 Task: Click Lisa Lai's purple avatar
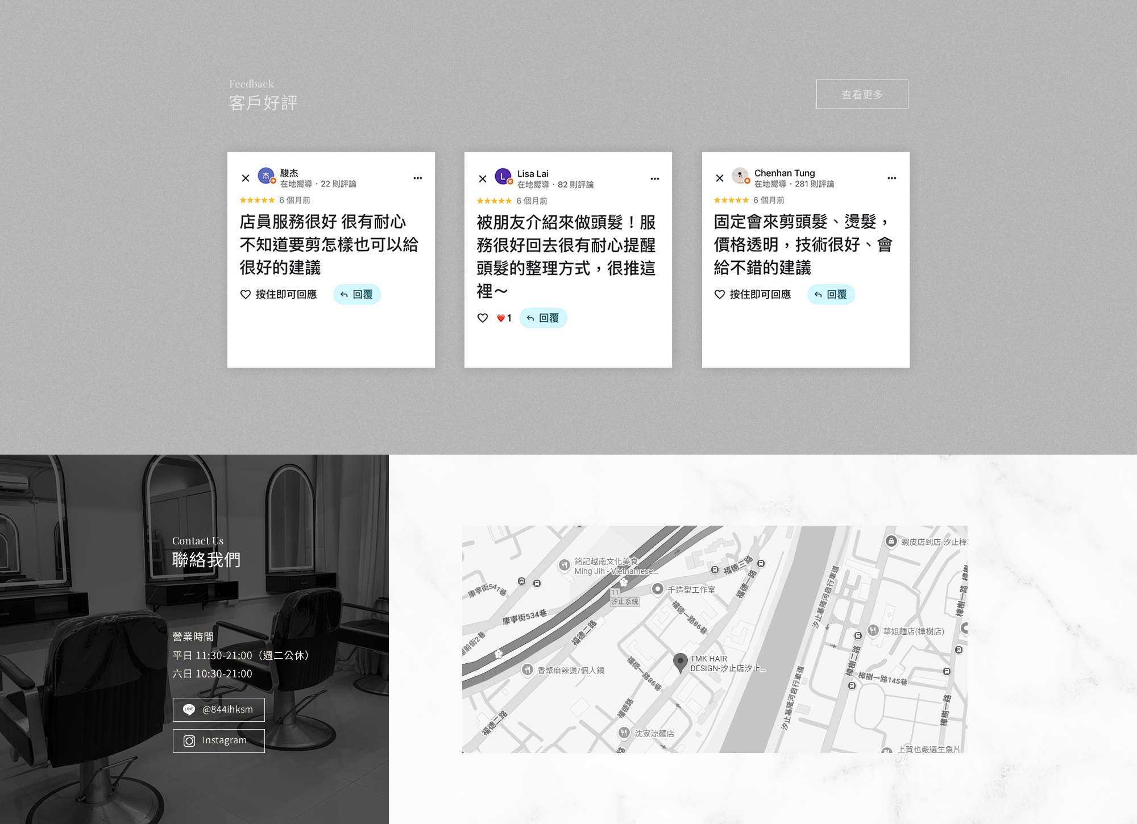pyautogui.click(x=503, y=177)
